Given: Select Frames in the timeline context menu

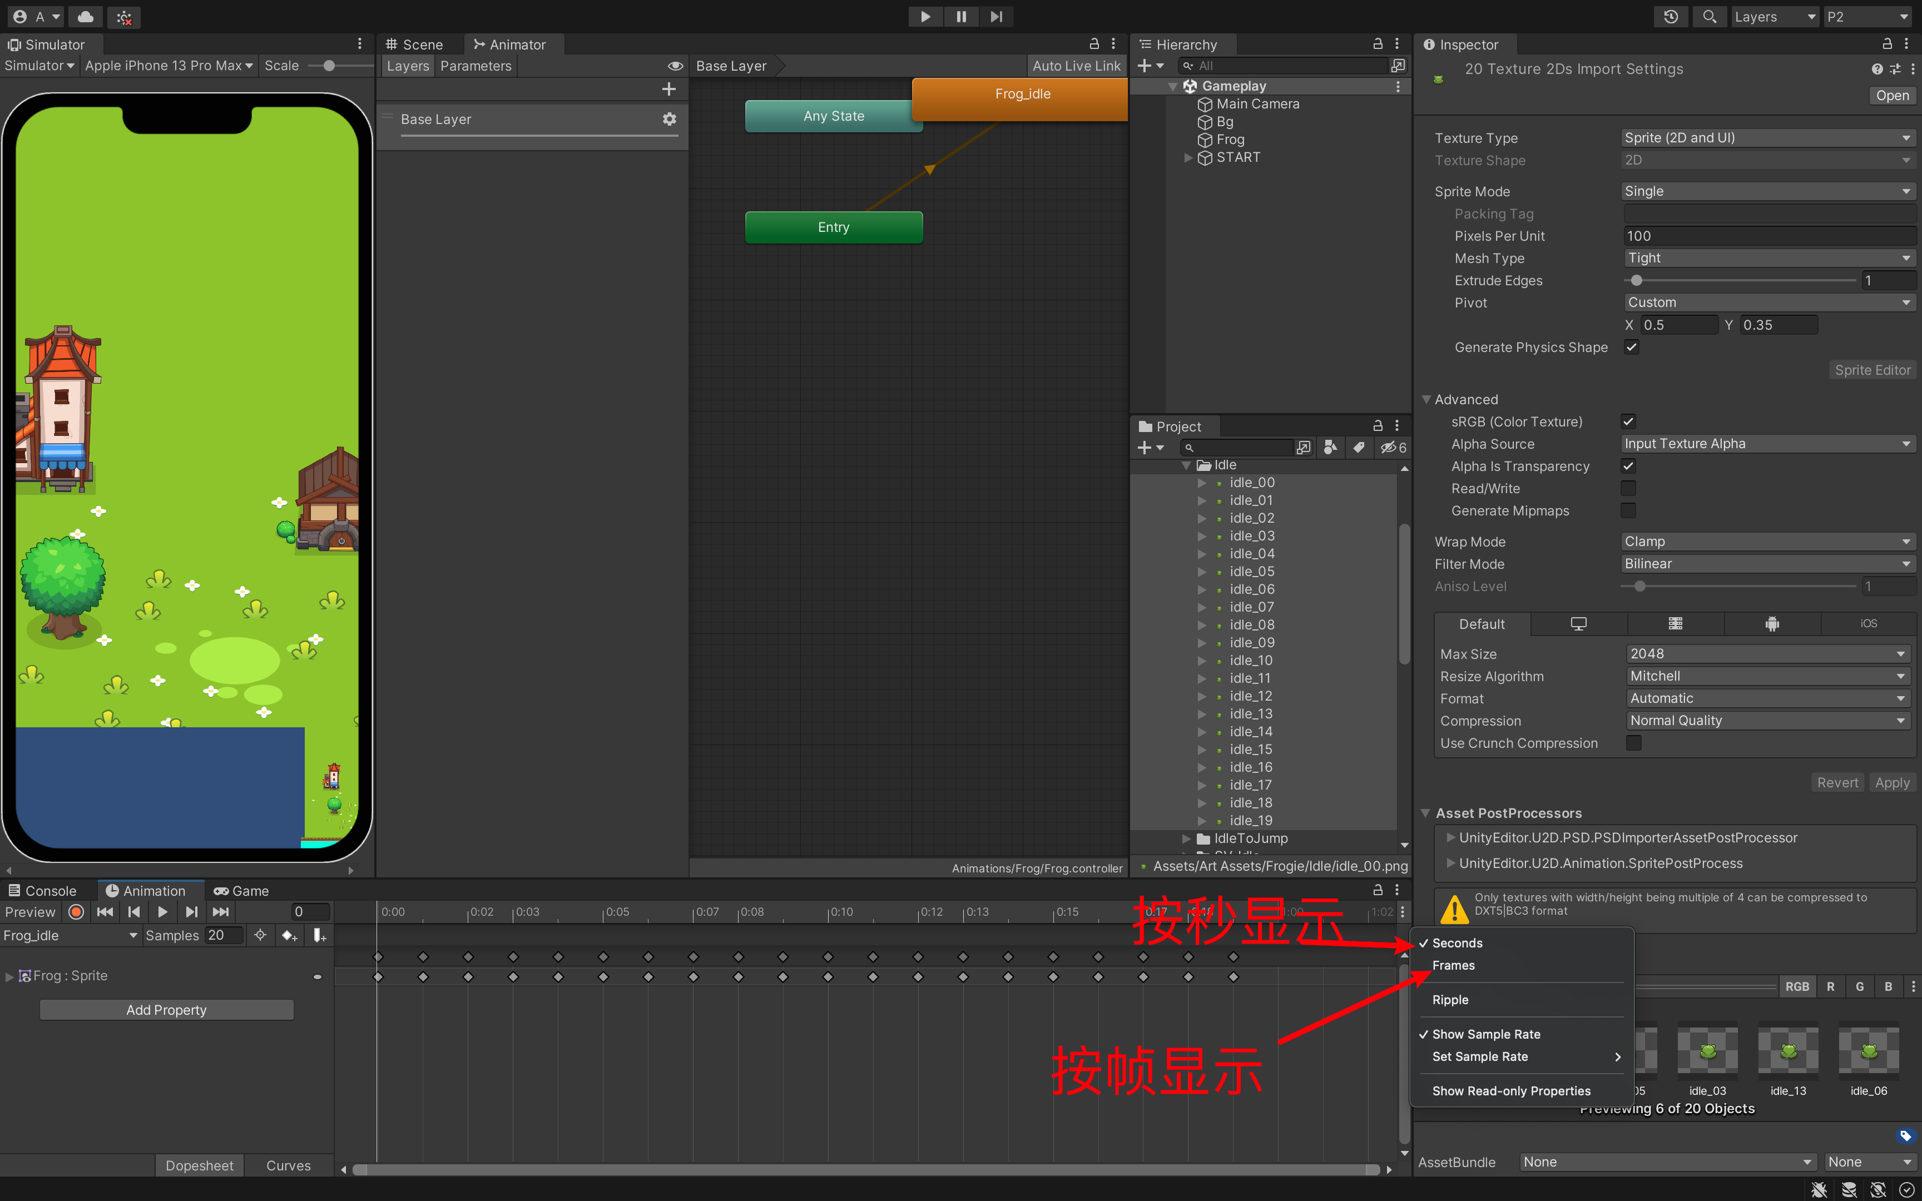Looking at the screenshot, I should click(x=1453, y=965).
